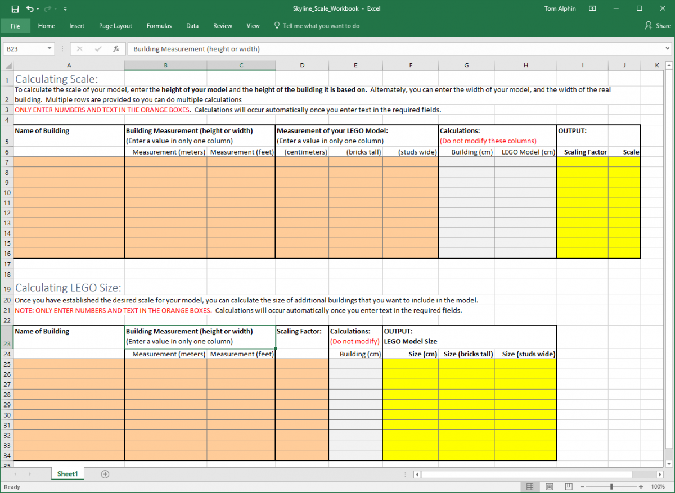Switch to Page Layout view icon
675x493 pixels.
click(549, 486)
